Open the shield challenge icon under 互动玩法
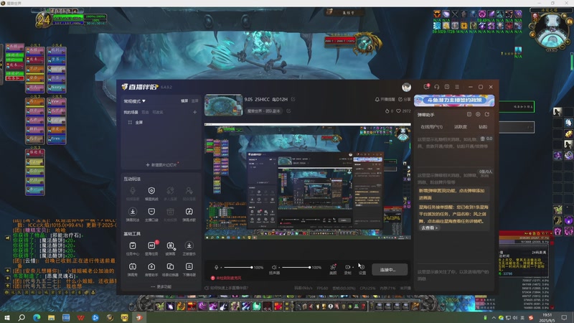Screen dimensions: 574x323 coord(151,193)
